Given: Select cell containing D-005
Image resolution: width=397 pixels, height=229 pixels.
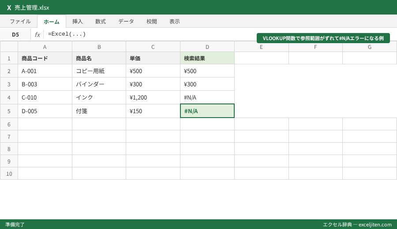Looking at the screenshot, I should pyautogui.click(x=45, y=111).
